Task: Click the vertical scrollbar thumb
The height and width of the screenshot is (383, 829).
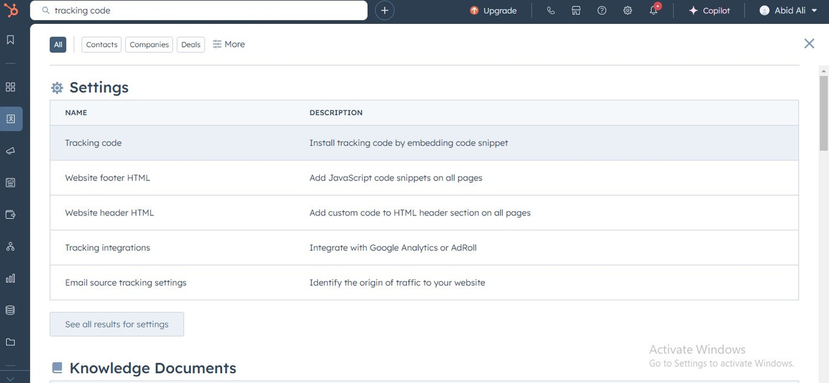Action: click(x=824, y=113)
